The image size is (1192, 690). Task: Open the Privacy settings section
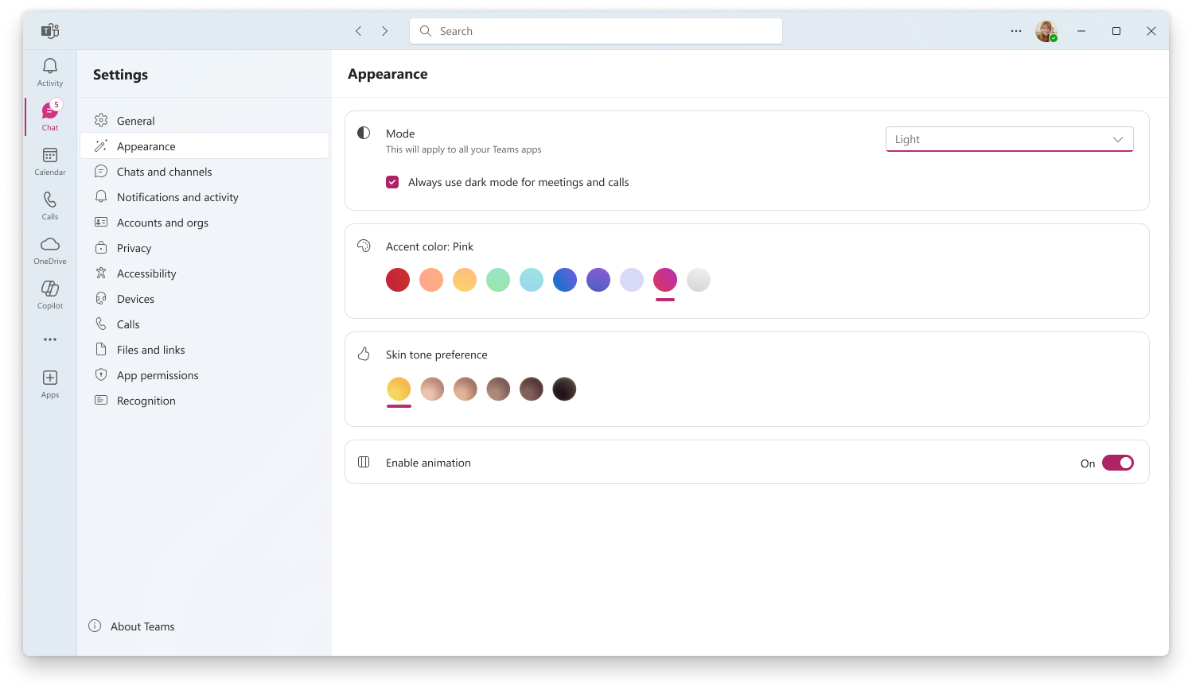pos(134,248)
